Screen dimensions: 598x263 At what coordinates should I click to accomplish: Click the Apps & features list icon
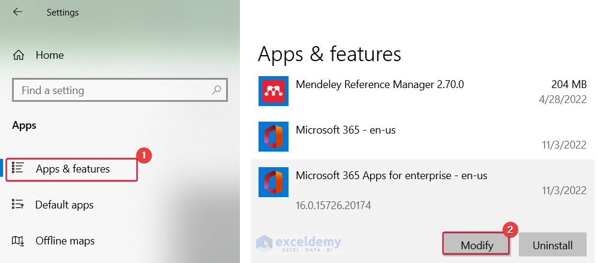[18, 168]
